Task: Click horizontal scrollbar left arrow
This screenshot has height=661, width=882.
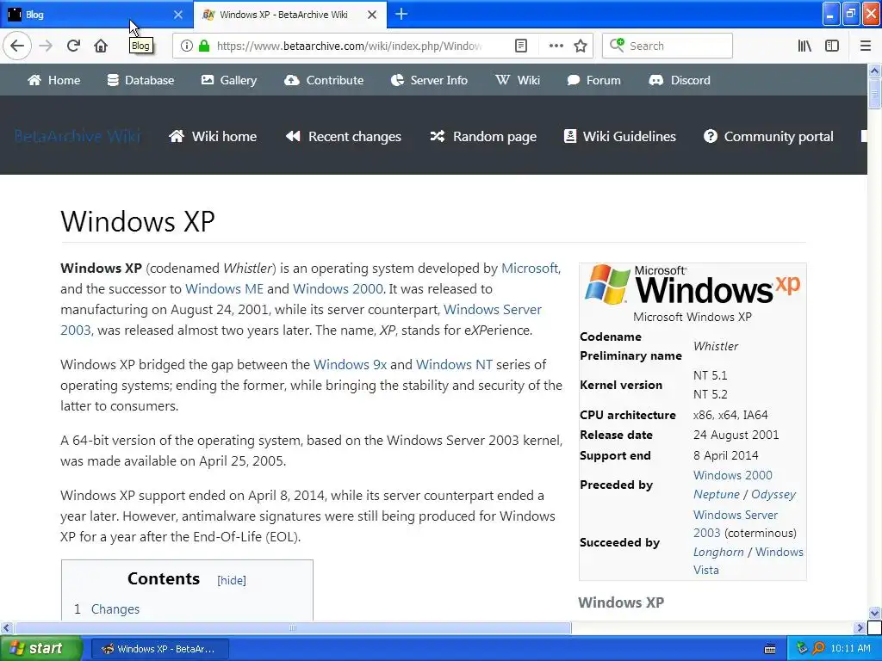Action: click(6, 627)
